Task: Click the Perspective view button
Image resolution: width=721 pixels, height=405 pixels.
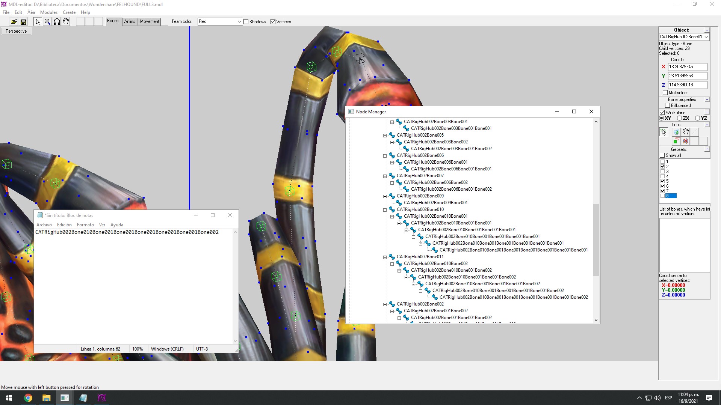Action: [16, 31]
